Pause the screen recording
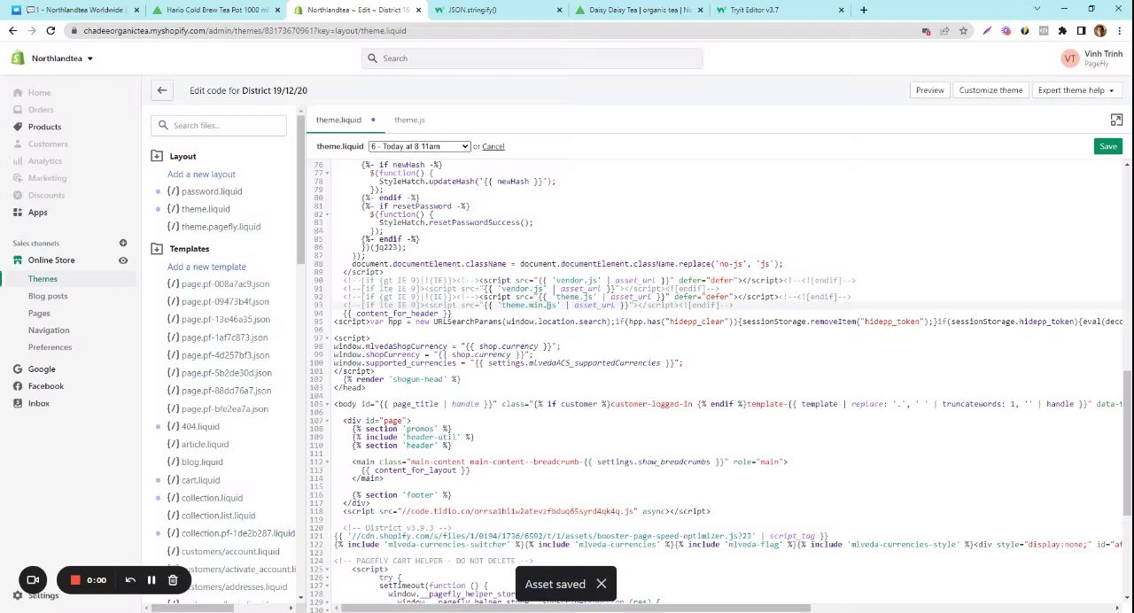Viewport: 1134px width, 613px height. 151,580
